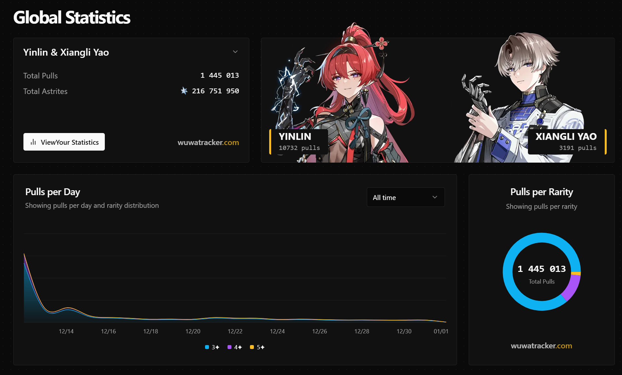The height and width of the screenshot is (375, 622).
Task: Click the YINLIN name label
Action: click(295, 136)
